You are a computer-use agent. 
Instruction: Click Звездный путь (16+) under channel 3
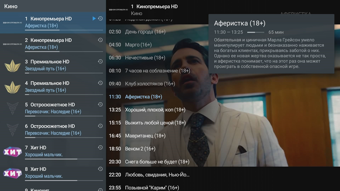pyautogui.click(x=45, y=69)
